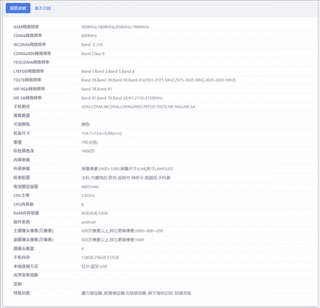This screenshot has width=320, height=308.
Task: Click LTEFDD Band 1,Band 3 value text
Action: (x=108, y=71)
